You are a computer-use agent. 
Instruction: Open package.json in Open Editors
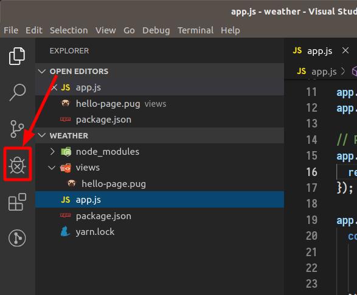tap(159, 120)
